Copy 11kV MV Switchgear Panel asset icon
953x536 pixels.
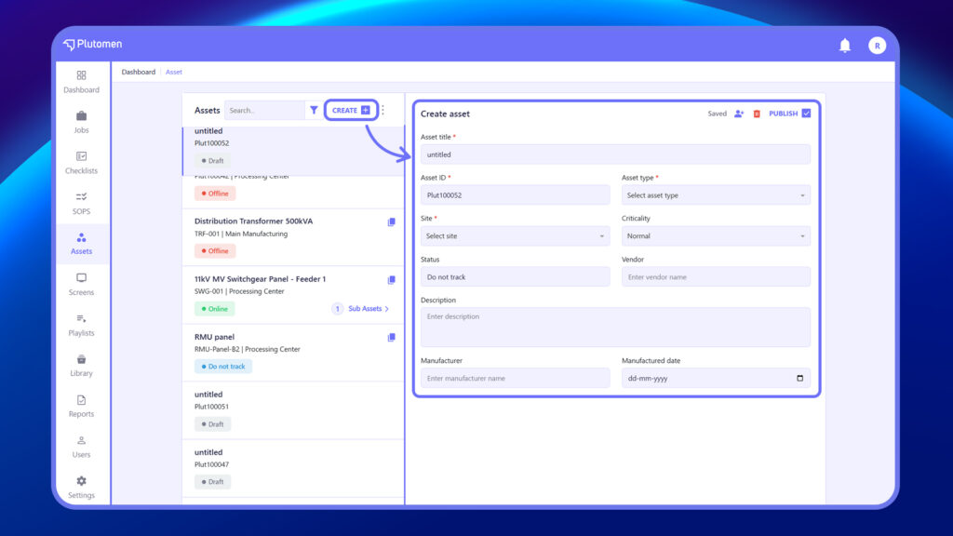[392, 279]
